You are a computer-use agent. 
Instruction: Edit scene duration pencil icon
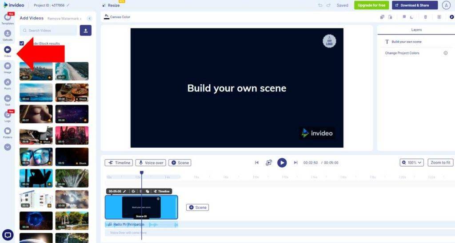pos(124,191)
